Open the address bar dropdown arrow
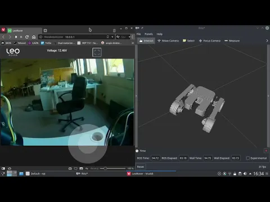Viewport: 270px width, 202px height. (112, 37)
